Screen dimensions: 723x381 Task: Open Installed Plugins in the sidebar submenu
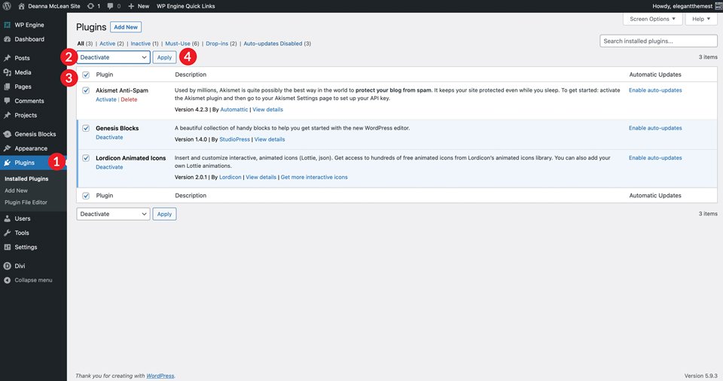pos(26,178)
